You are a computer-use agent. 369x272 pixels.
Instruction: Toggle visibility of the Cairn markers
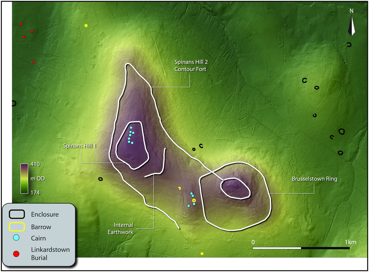tap(36, 238)
